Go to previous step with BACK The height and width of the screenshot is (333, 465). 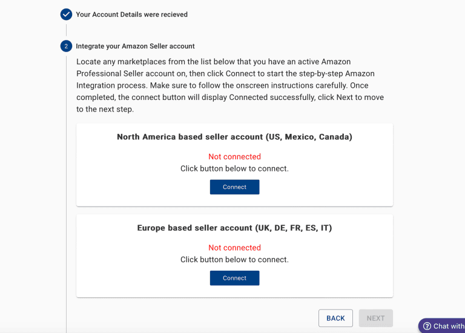[335, 318]
